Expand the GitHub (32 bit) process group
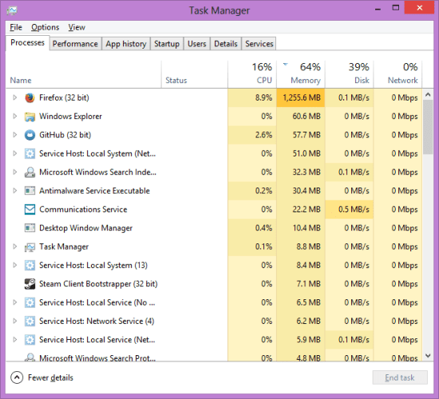439x399 pixels. pyautogui.click(x=15, y=135)
